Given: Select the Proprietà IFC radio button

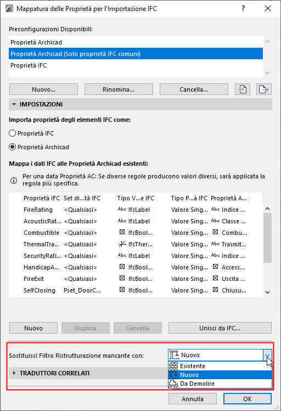Looking at the screenshot, I should (x=12, y=133).
